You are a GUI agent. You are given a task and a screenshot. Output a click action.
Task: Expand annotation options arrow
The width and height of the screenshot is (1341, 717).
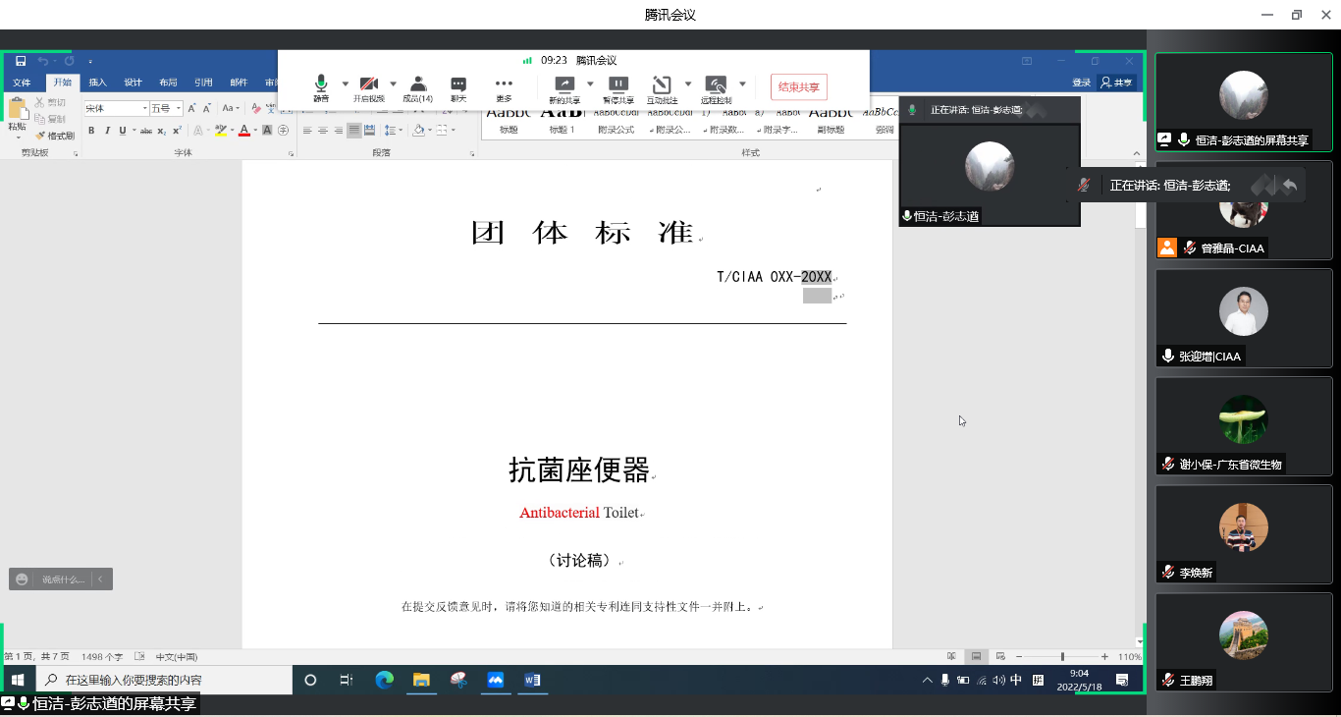click(688, 83)
